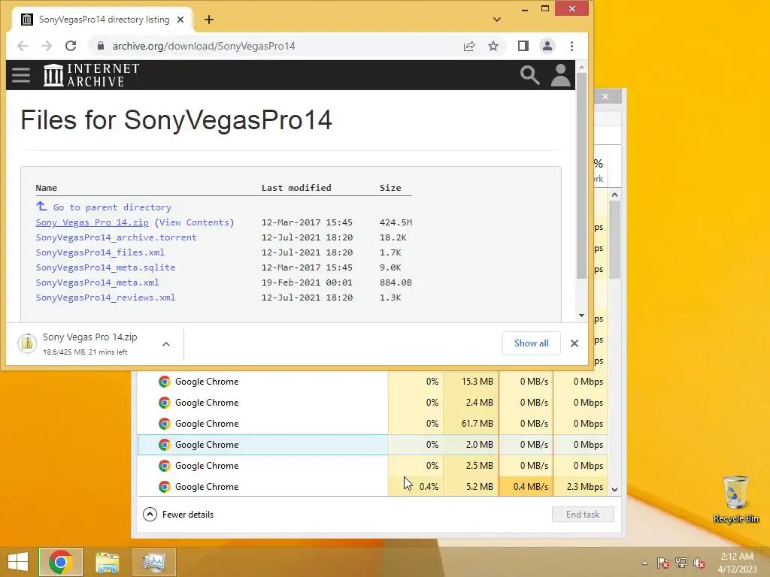Click the Last modified column header

(x=296, y=188)
